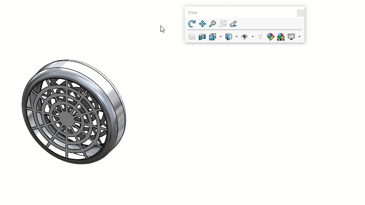Close the View toolbar panel
The image size is (365, 205).
(x=300, y=13)
